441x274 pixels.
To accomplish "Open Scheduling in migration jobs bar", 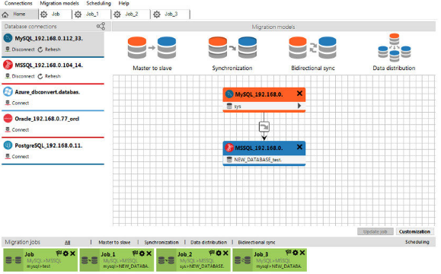I will coord(417,242).
